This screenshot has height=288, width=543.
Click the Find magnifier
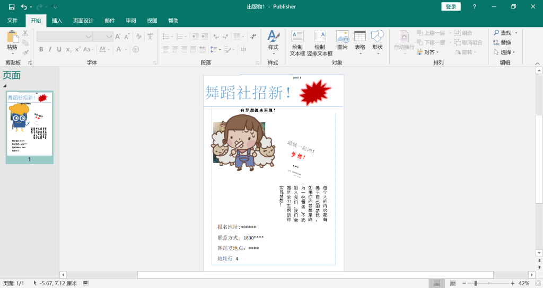tap(503, 33)
